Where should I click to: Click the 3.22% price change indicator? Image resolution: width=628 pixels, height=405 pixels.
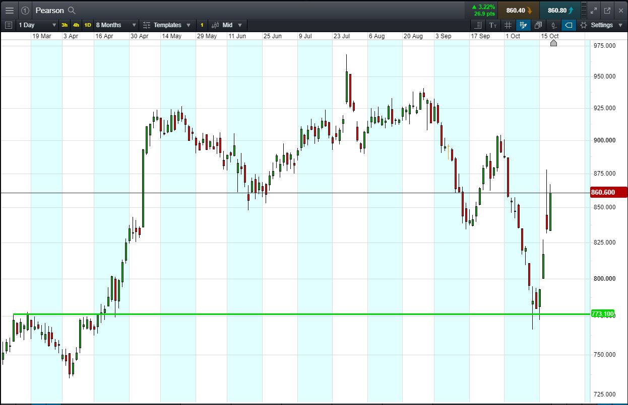click(x=483, y=7)
